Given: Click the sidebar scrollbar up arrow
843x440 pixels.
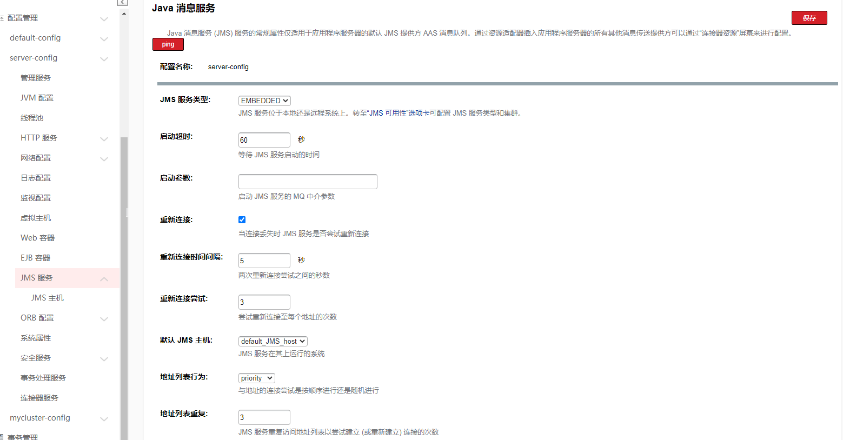Looking at the screenshot, I should point(124,14).
